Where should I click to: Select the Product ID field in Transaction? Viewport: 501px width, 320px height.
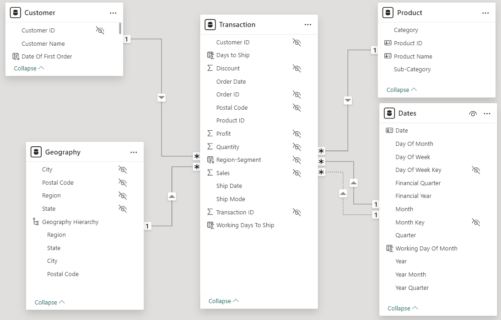tap(231, 120)
